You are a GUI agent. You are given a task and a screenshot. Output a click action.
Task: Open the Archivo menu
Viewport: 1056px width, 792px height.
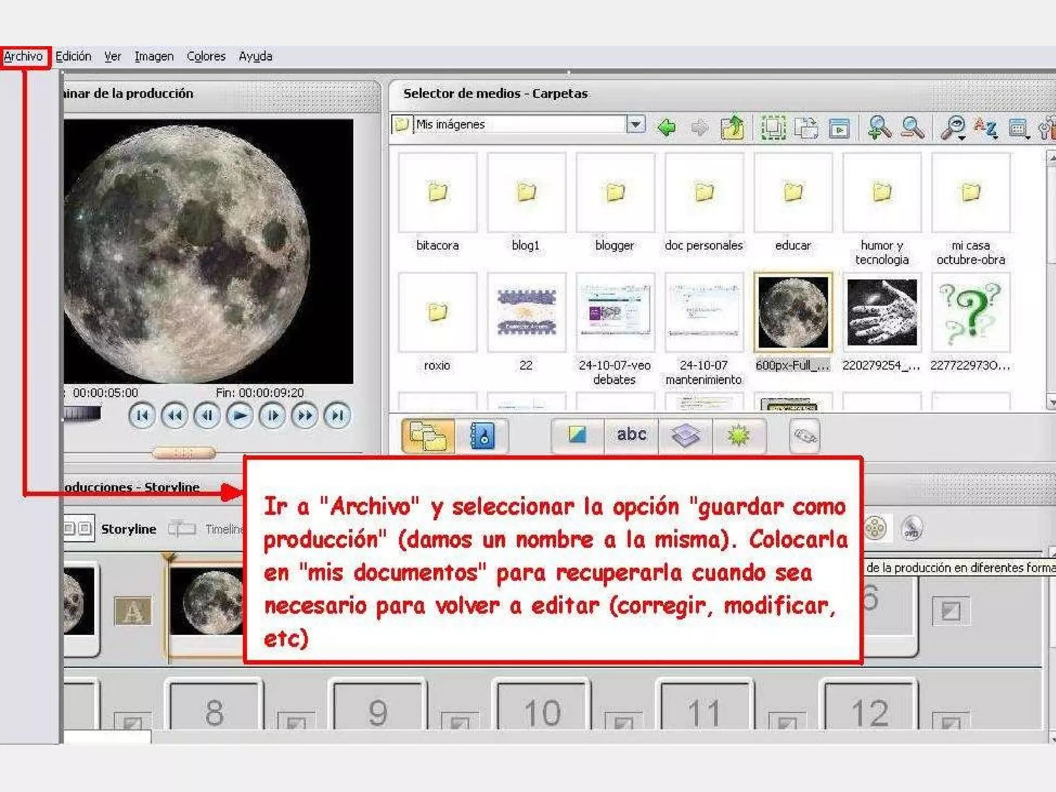[x=23, y=56]
